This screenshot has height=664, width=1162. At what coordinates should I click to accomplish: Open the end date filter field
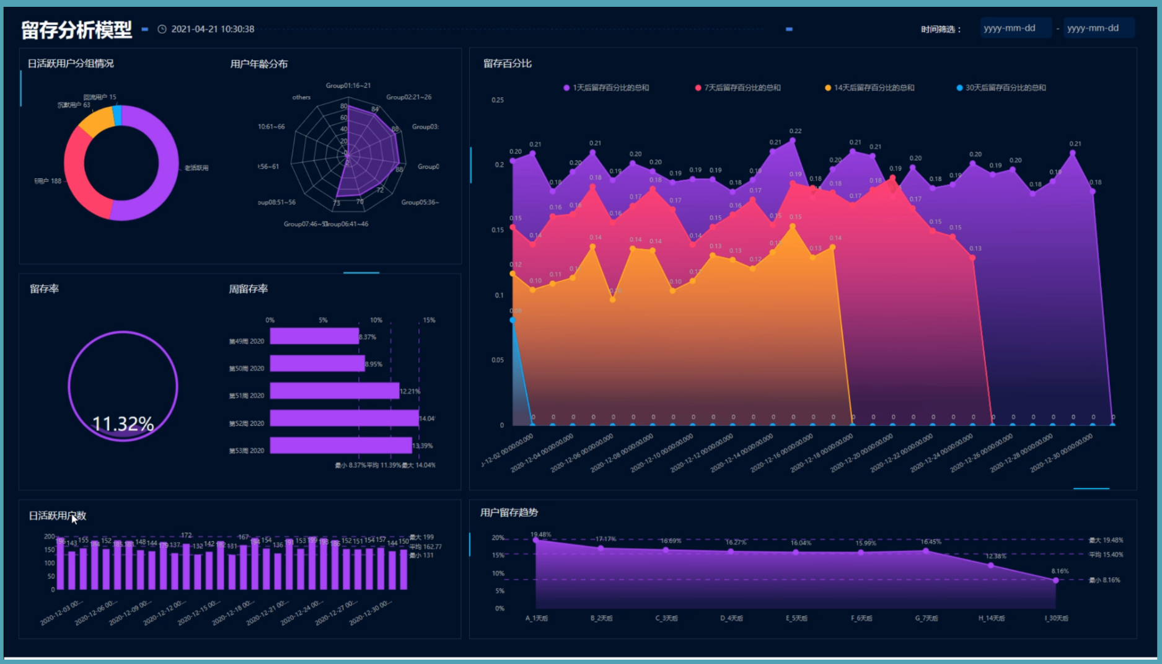pos(1099,28)
